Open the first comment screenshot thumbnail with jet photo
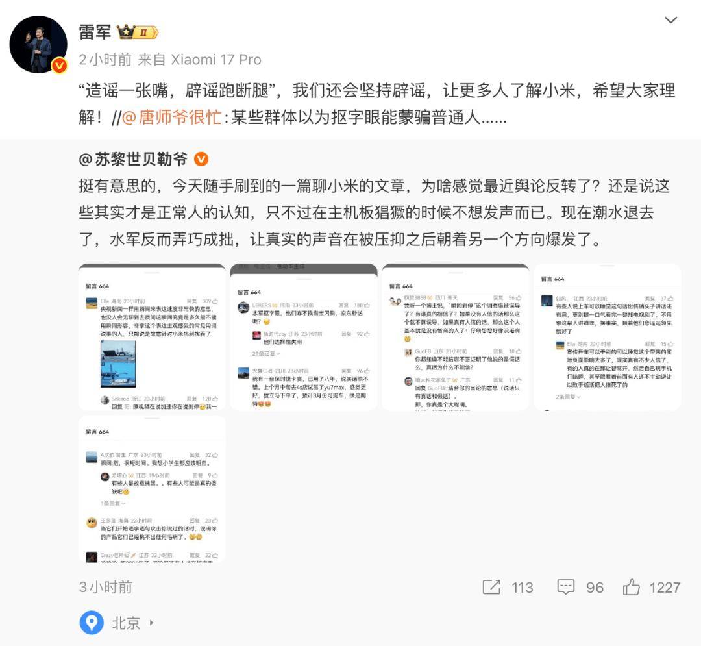The width and height of the screenshot is (701, 646). pos(152,337)
